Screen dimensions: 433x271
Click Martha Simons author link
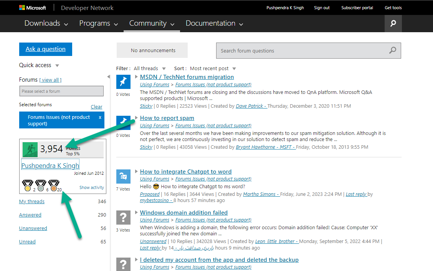(261, 194)
